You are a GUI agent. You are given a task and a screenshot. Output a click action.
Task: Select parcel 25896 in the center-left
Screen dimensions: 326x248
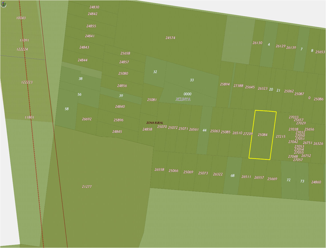point(118,120)
